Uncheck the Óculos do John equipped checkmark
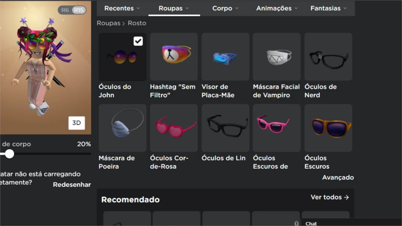 [x=138, y=41]
